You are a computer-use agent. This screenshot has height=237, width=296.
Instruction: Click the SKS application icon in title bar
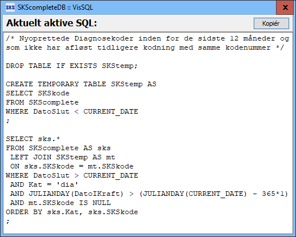10,7
